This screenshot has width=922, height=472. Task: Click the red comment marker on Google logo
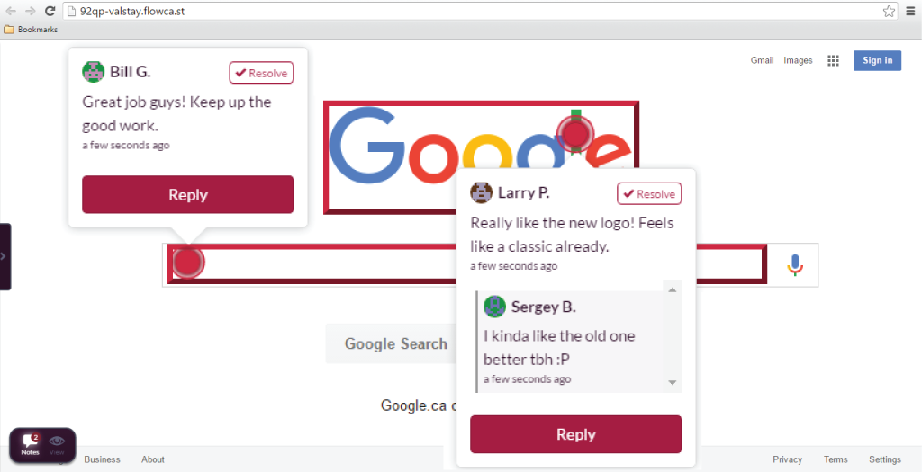click(x=575, y=133)
